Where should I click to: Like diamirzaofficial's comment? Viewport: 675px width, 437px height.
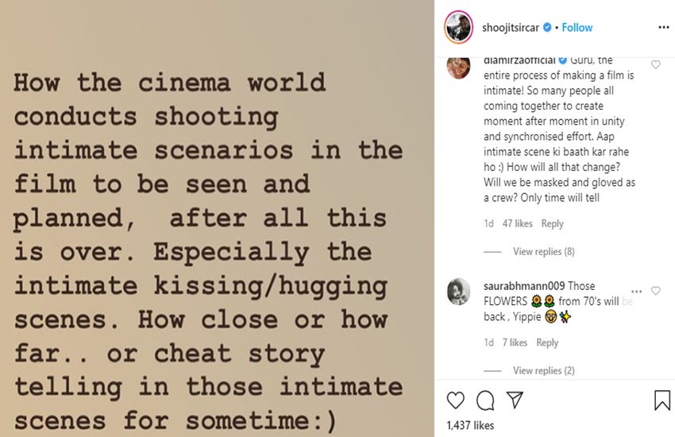655,65
